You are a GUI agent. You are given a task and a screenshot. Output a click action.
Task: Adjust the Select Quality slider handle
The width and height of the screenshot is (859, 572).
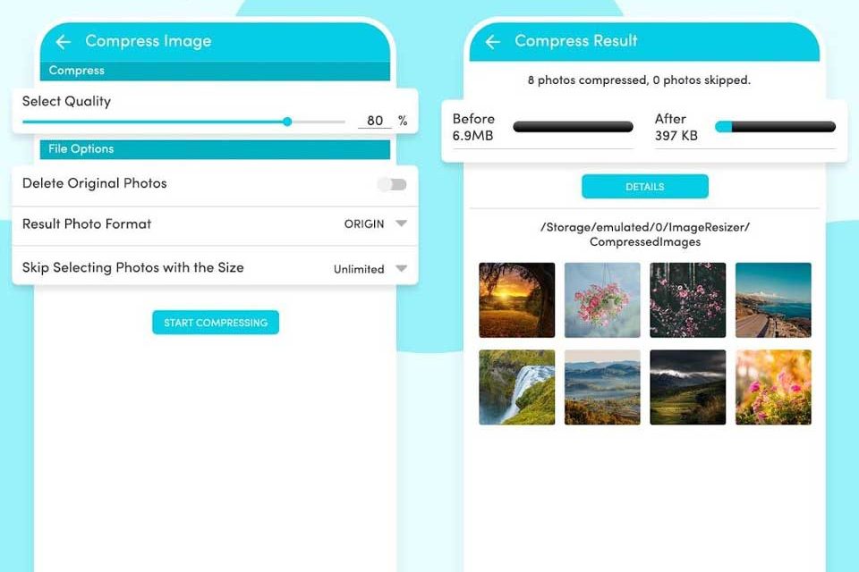[x=287, y=122]
